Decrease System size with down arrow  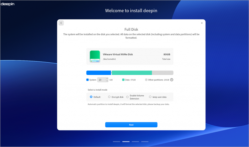click(107, 81)
